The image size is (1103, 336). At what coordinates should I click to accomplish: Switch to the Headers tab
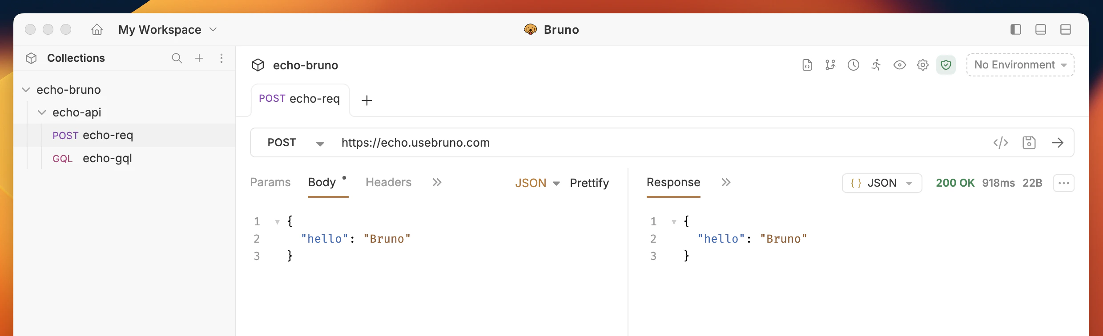click(388, 182)
